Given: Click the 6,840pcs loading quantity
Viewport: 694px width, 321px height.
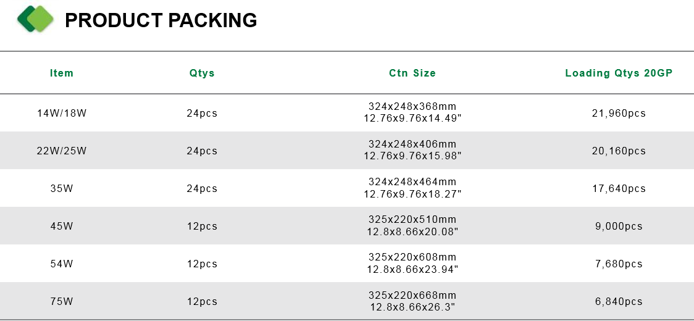Looking at the screenshot, I should (619, 301).
